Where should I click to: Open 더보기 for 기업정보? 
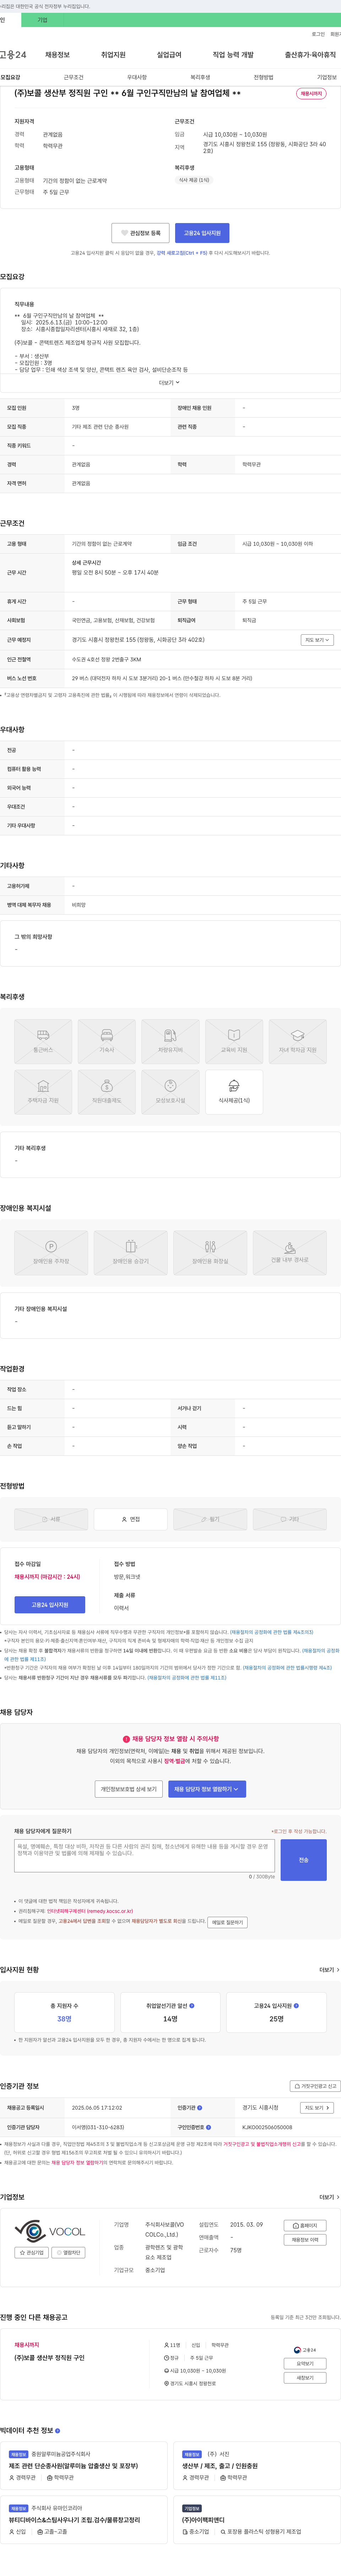point(328,2197)
